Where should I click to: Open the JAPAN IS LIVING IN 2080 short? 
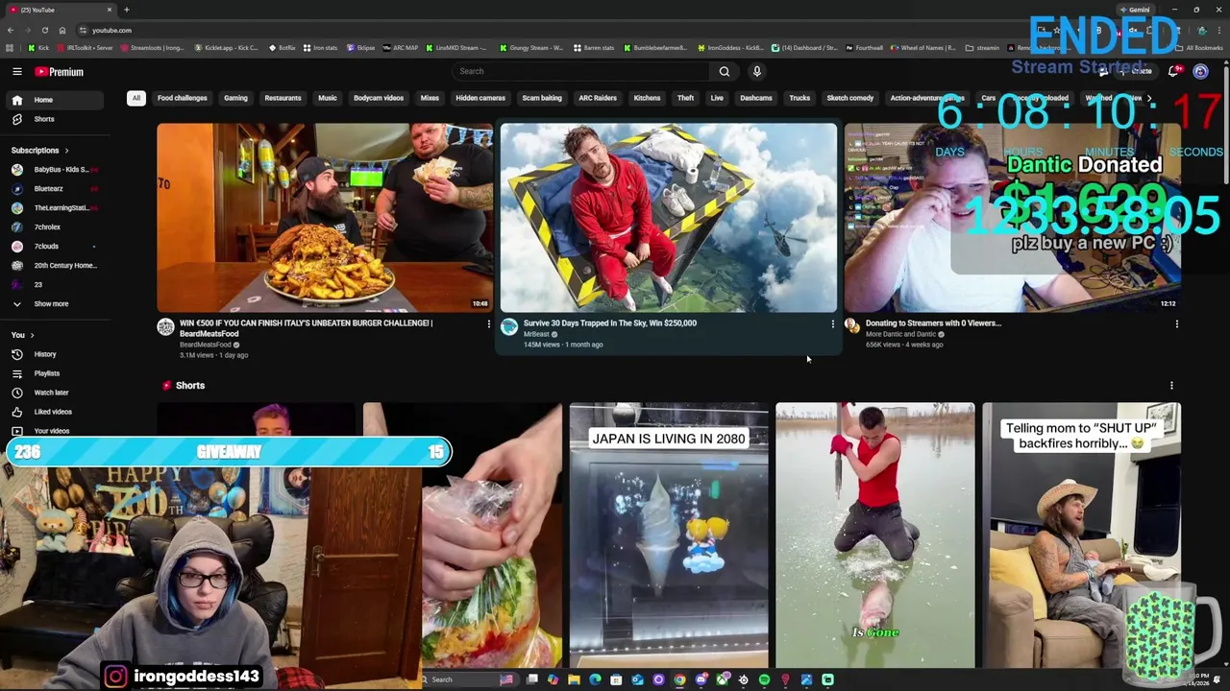pyautogui.click(x=669, y=535)
